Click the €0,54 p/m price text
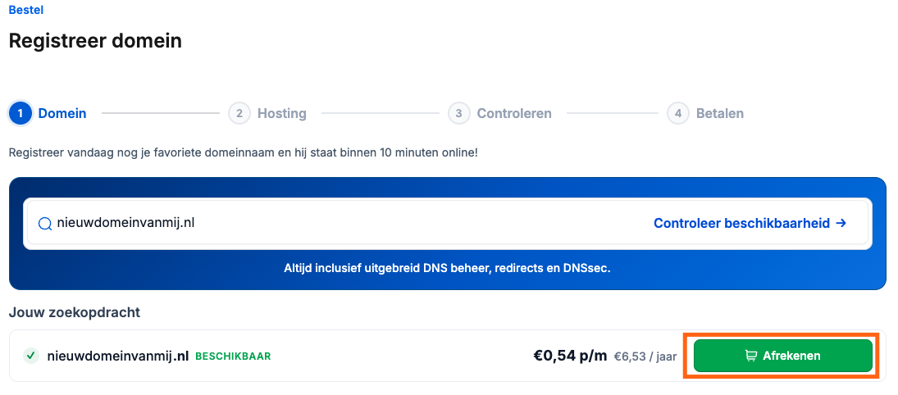 point(570,356)
